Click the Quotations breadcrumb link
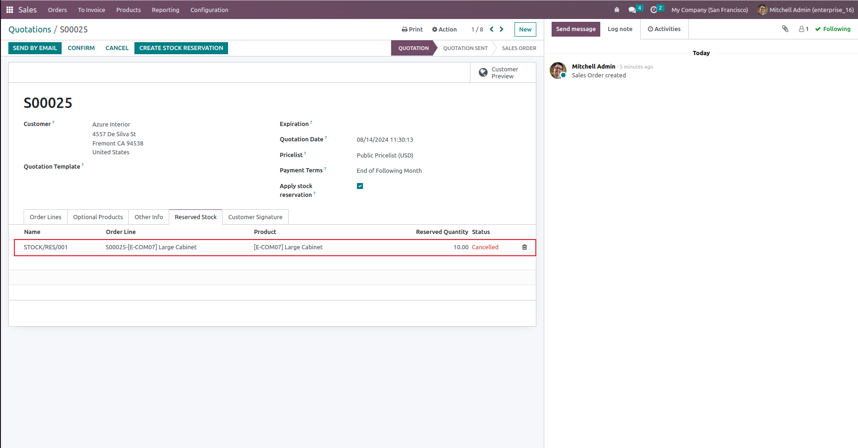The image size is (858, 448). 30,30
